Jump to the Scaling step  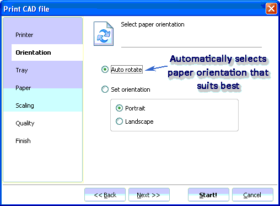point(25,105)
